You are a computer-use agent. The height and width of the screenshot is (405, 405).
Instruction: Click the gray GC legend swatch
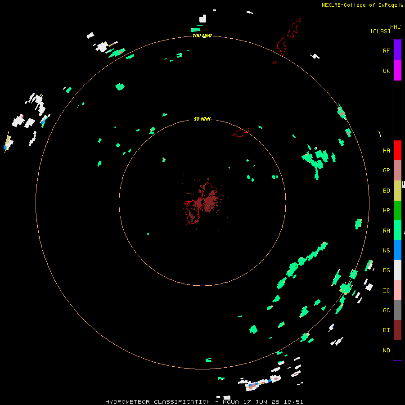pos(397,310)
